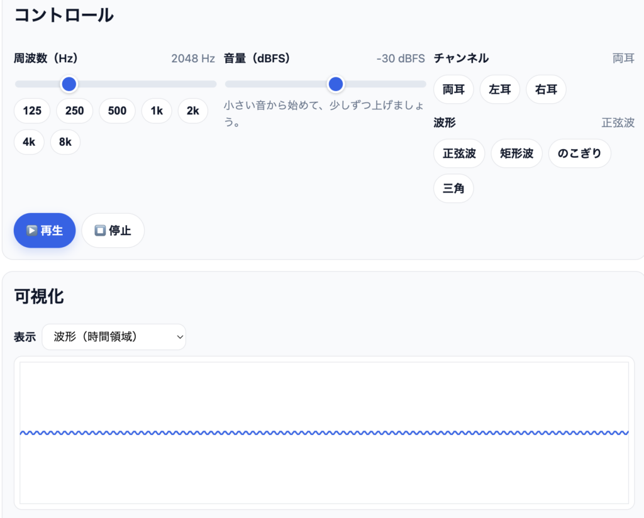Choose the 250 Hz frequency preset
Image resolution: width=644 pixels, height=518 pixels.
74,111
